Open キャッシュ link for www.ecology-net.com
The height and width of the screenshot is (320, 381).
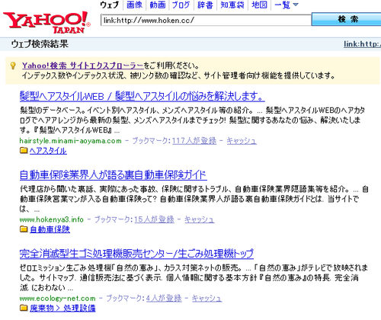[x=207, y=298]
